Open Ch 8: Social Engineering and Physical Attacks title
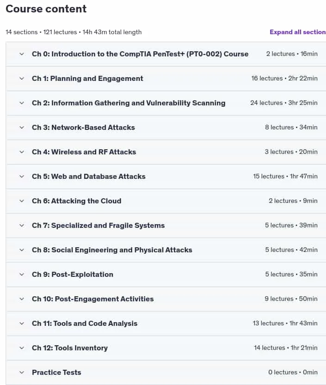 [112, 250]
